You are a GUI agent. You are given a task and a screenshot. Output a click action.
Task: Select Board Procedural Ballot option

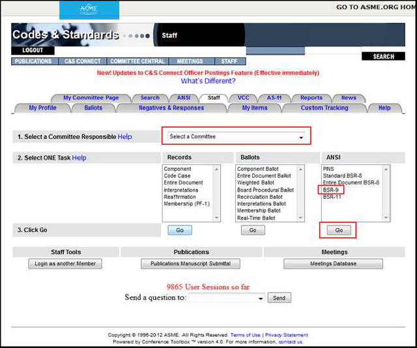pyautogui.click(x=265, y=190)
